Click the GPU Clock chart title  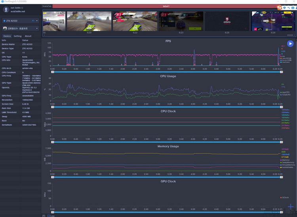coord(168,181)
